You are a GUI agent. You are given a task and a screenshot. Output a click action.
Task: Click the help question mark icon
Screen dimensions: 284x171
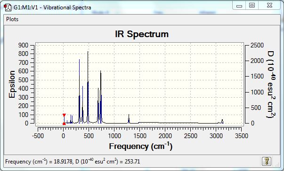tap(267, 161)
